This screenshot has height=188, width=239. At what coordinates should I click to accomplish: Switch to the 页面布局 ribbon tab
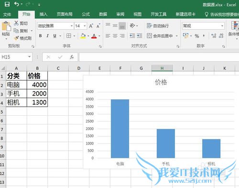(x=65, y=14)
